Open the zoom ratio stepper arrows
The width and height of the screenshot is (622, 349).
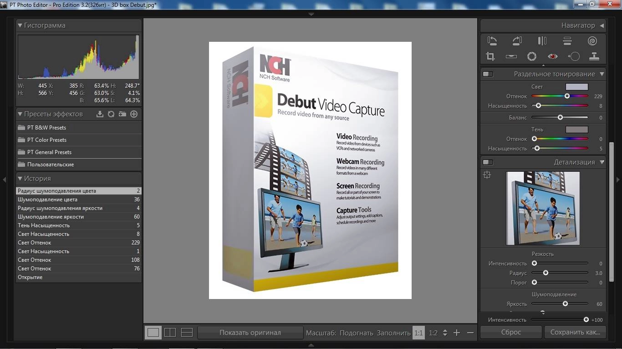click(445, 333)
